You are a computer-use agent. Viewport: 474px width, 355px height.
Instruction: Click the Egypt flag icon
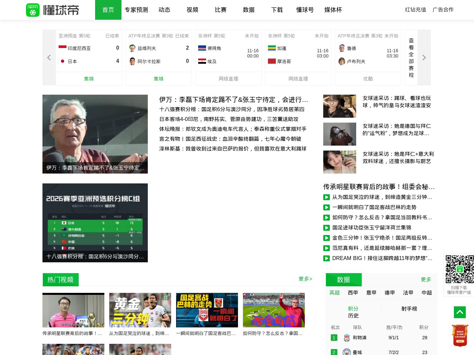(202, 61)
